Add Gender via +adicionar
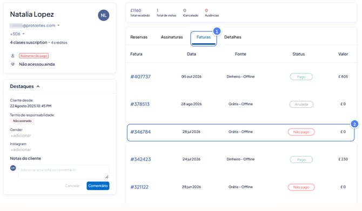The height and width of the screenshot is (211, 362). tap(21, 135)
